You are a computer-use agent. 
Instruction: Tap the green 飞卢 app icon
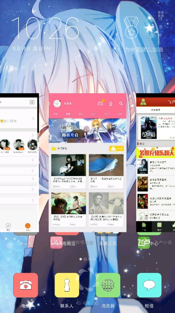point(144,242)
